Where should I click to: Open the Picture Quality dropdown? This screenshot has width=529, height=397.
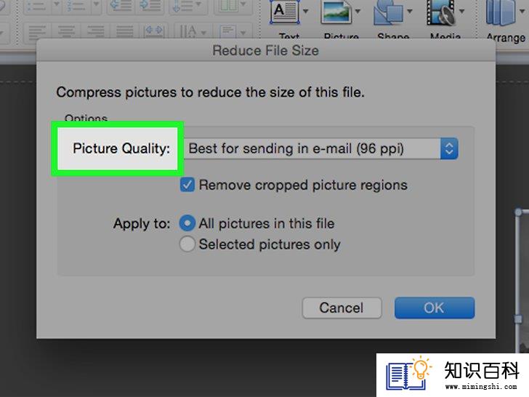321,148
